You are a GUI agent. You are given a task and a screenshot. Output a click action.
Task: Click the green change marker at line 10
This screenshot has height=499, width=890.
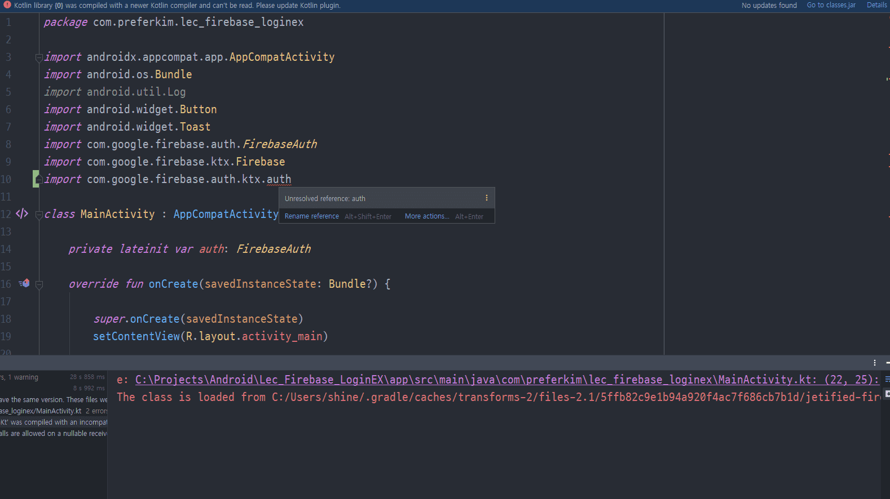36,179
